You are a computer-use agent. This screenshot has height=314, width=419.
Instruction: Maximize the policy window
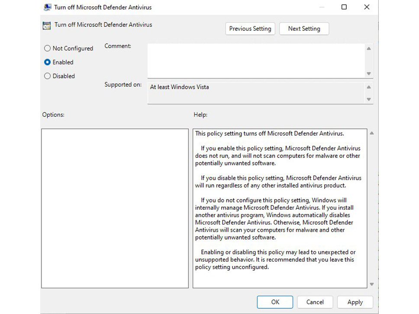coord(344,7)
